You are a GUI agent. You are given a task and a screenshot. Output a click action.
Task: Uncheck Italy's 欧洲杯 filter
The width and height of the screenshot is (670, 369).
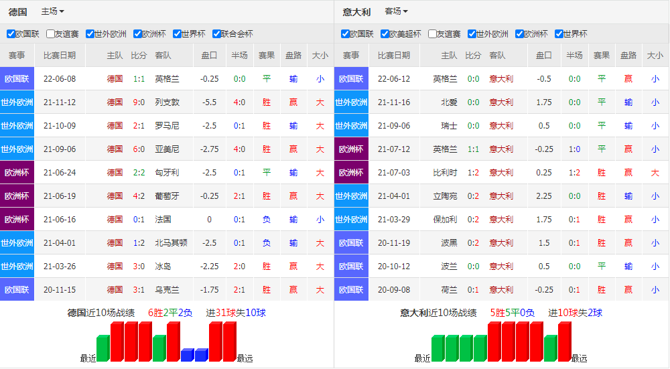click(519, 33)
